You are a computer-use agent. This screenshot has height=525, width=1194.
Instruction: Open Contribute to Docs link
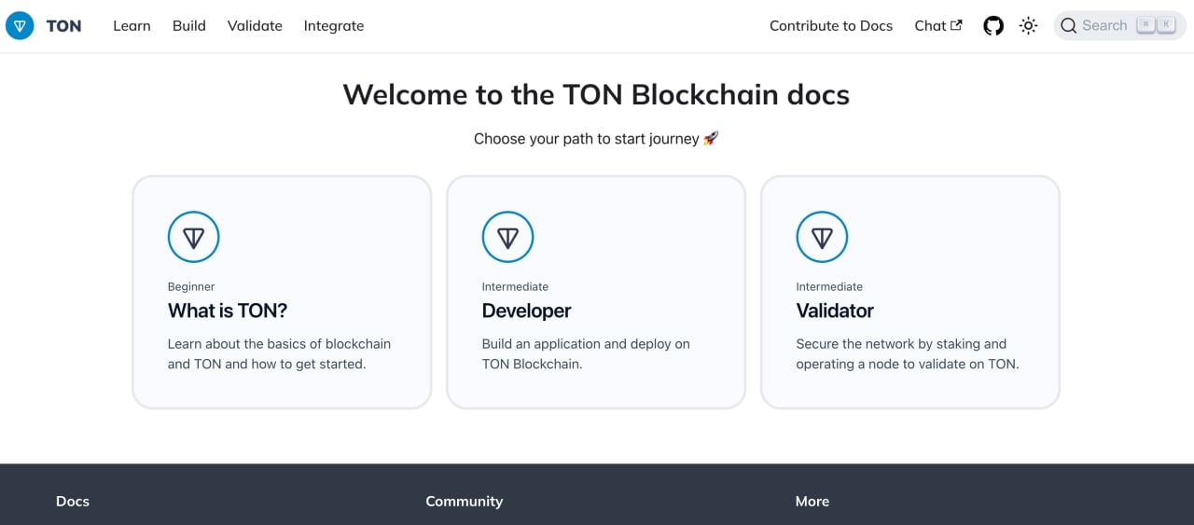[831, 26]
